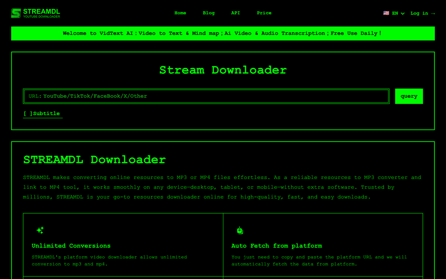446x279 pixels.
Task: Click the STREAMDL YouTube Downloader brand text
Action: click(x=41, y=13)
